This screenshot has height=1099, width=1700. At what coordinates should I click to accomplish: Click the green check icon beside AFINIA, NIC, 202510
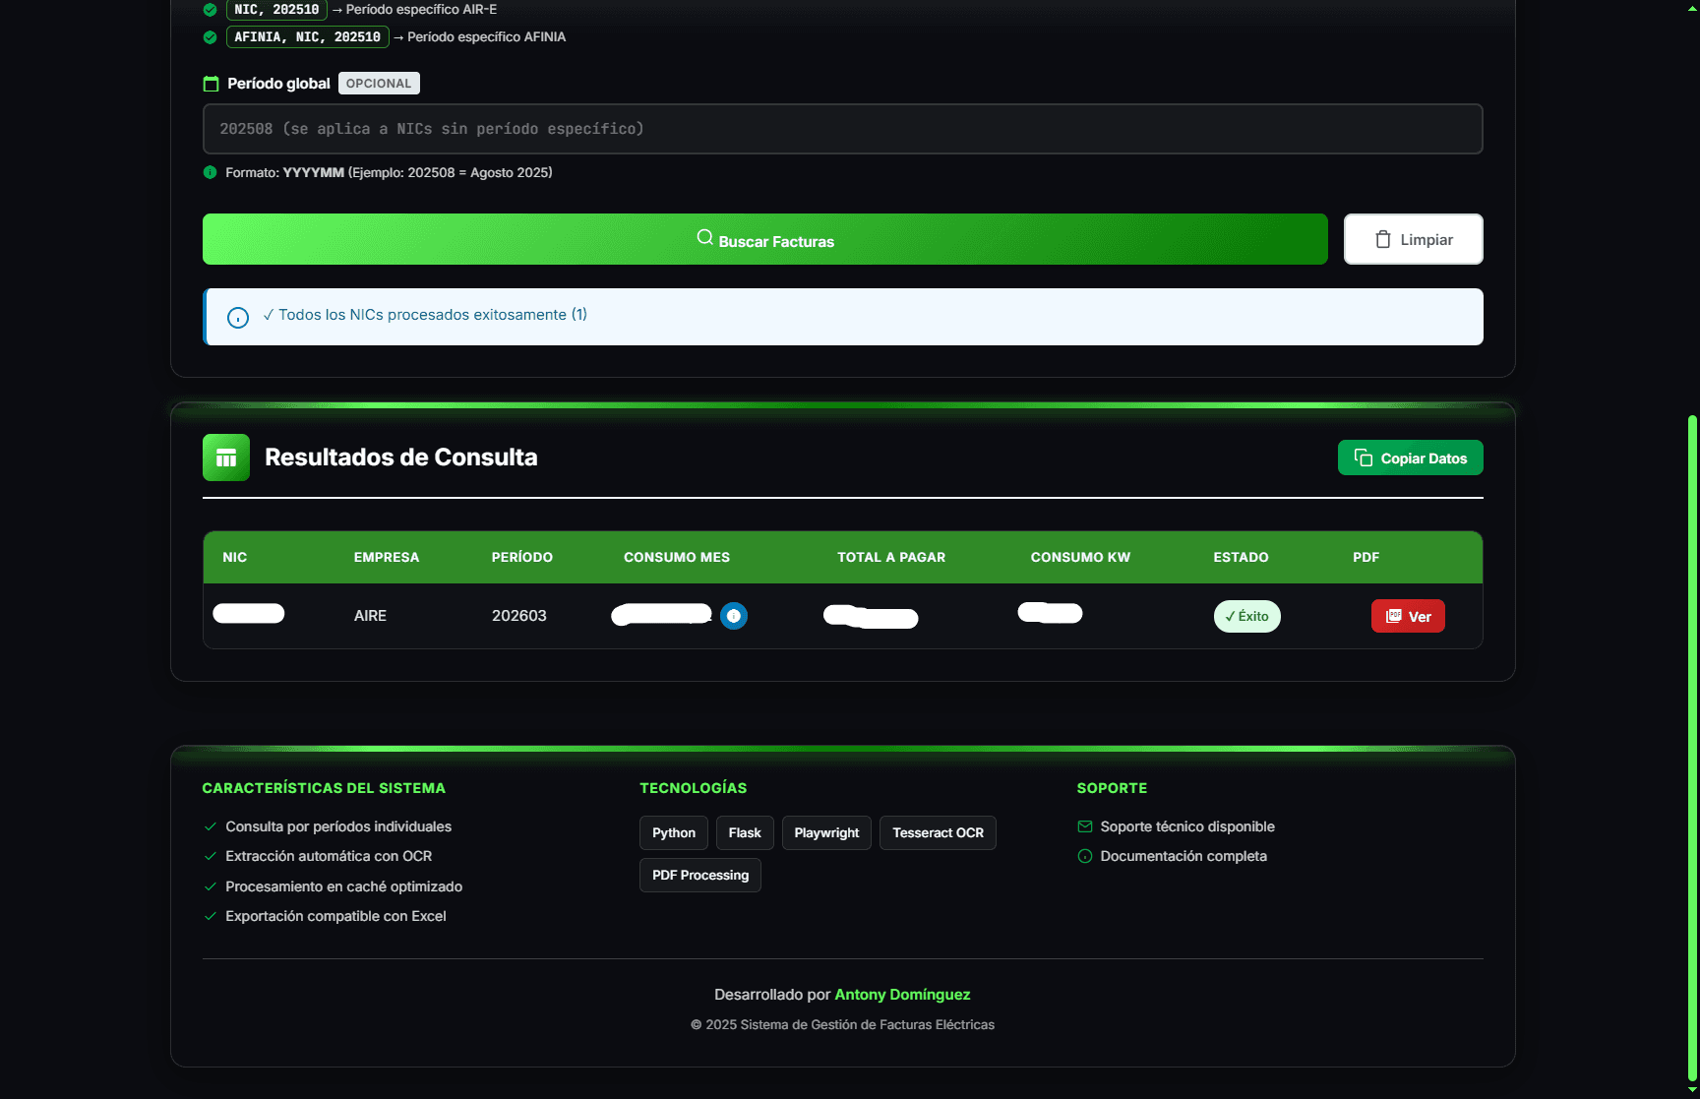(x=210, y=37)
